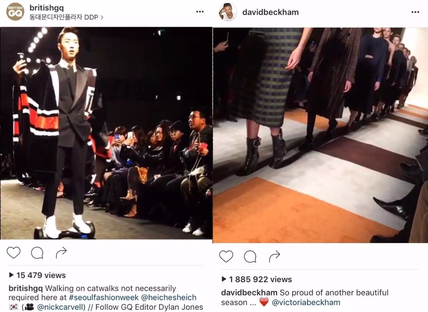
Task: Share the britishgq post via arrow icon
Action: [61, 253]
